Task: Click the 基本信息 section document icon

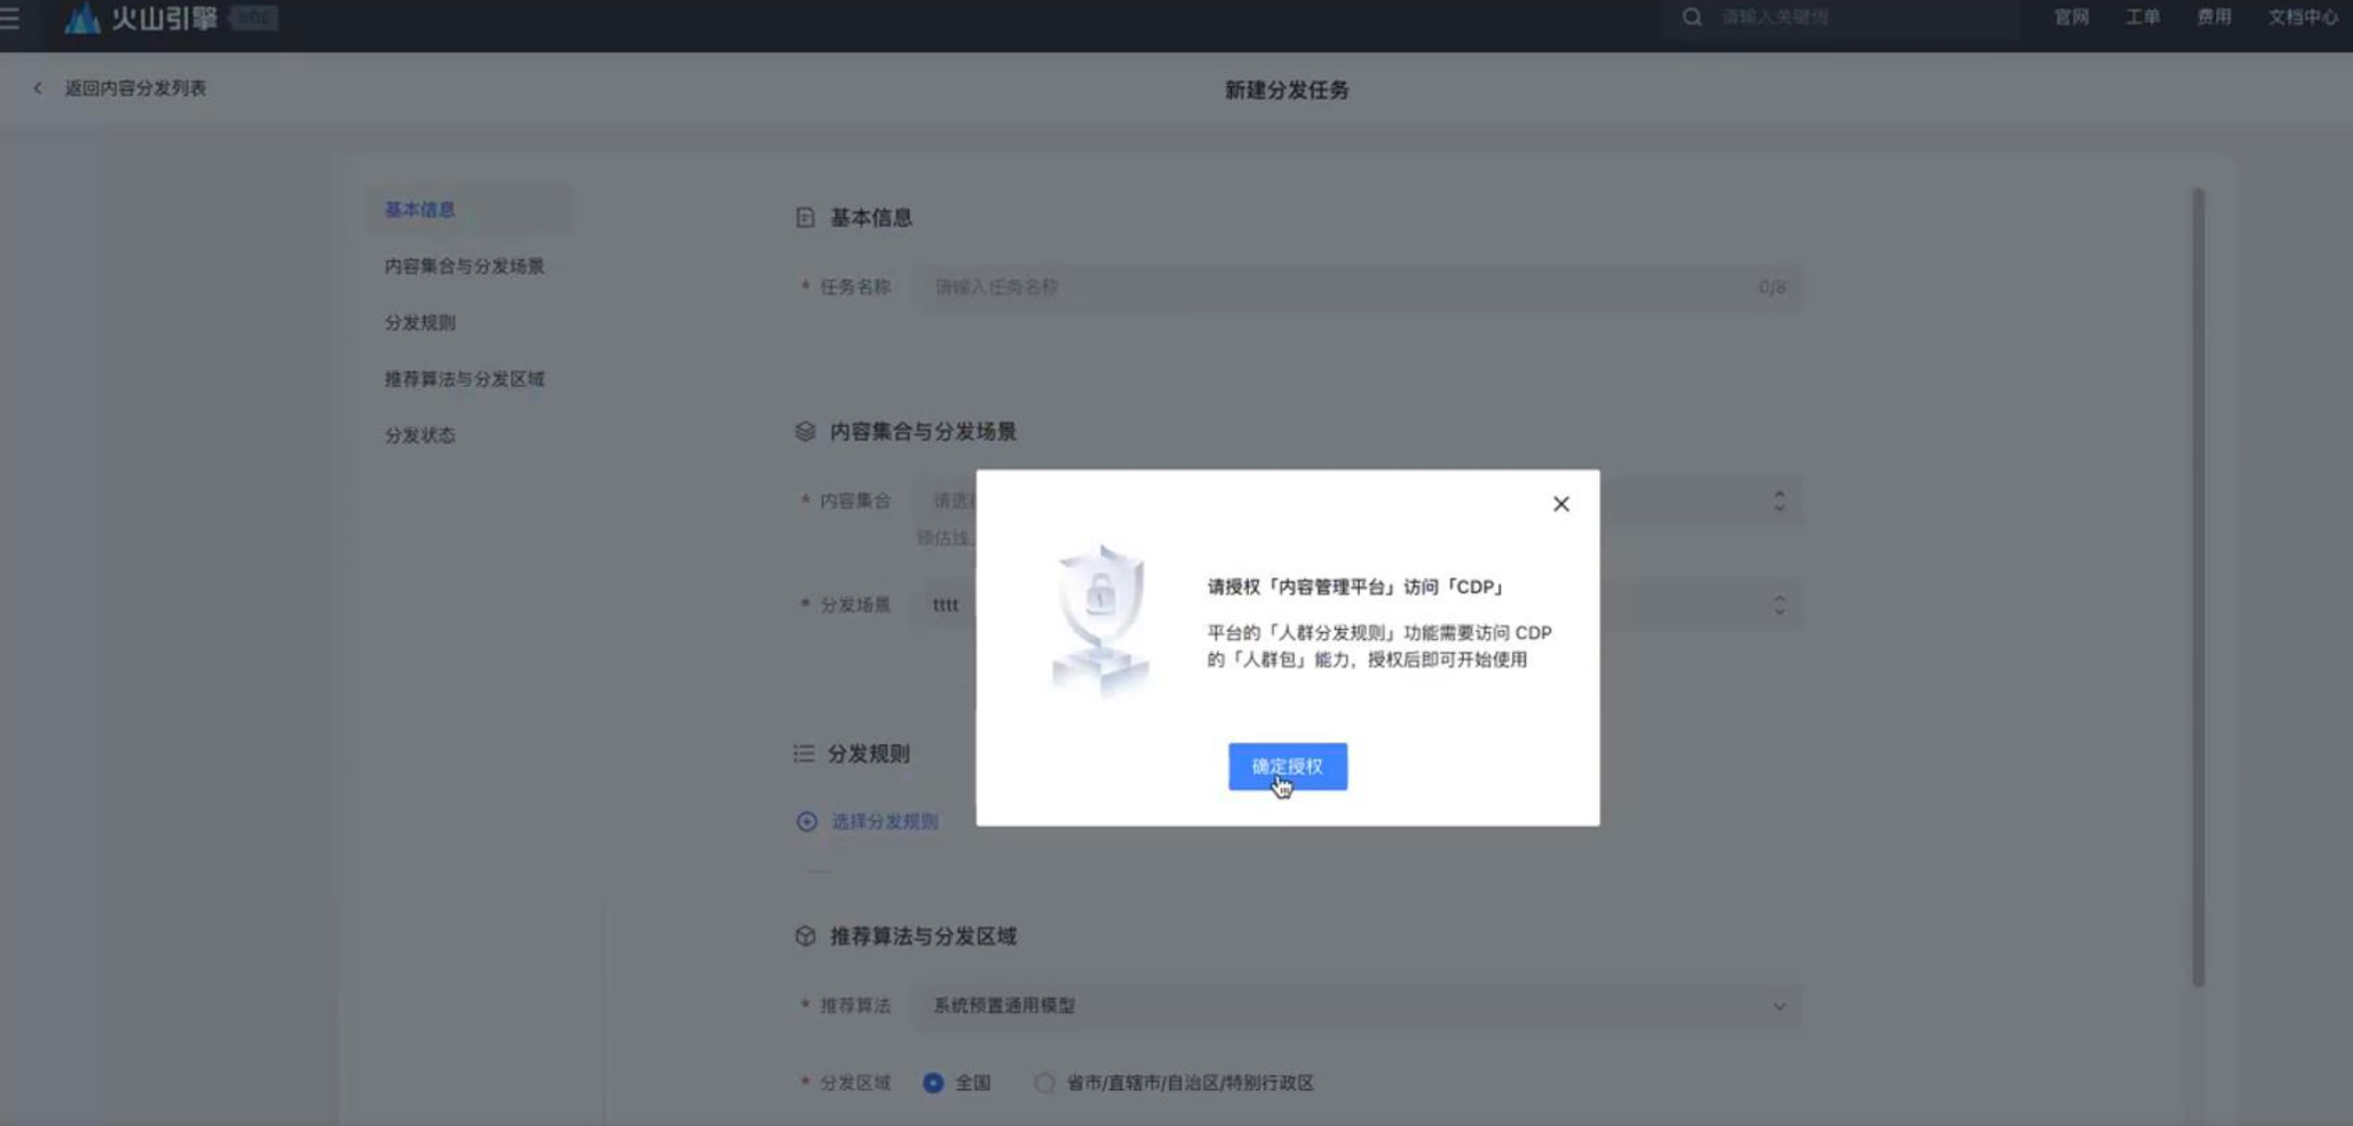Action: coord(805,218)
